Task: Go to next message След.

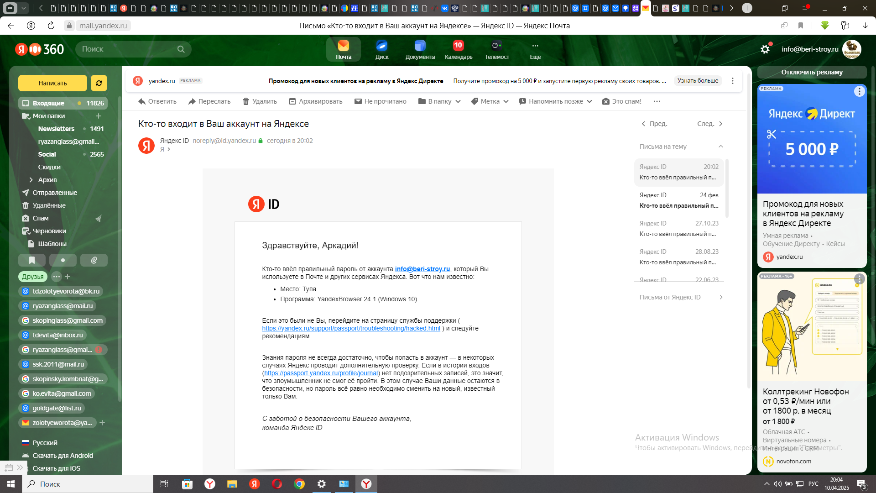Action: click(710, 124)
